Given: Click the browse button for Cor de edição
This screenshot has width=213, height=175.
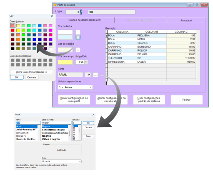Looking at the screenshot, I should point(78,50).
